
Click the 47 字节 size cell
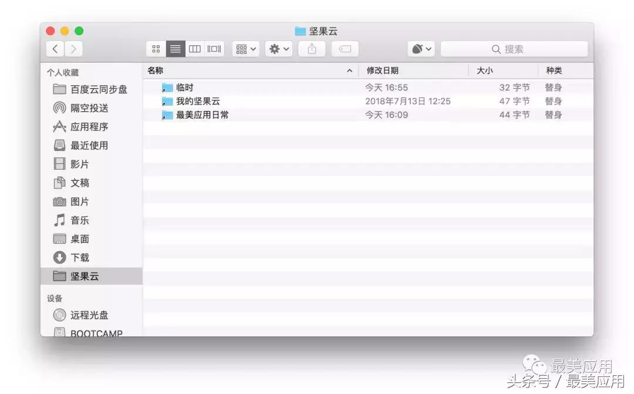point(514,101)
